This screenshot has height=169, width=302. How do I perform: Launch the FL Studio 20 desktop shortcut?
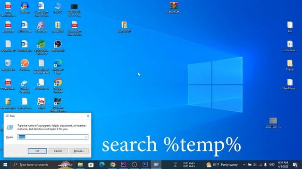pos(41,84)
